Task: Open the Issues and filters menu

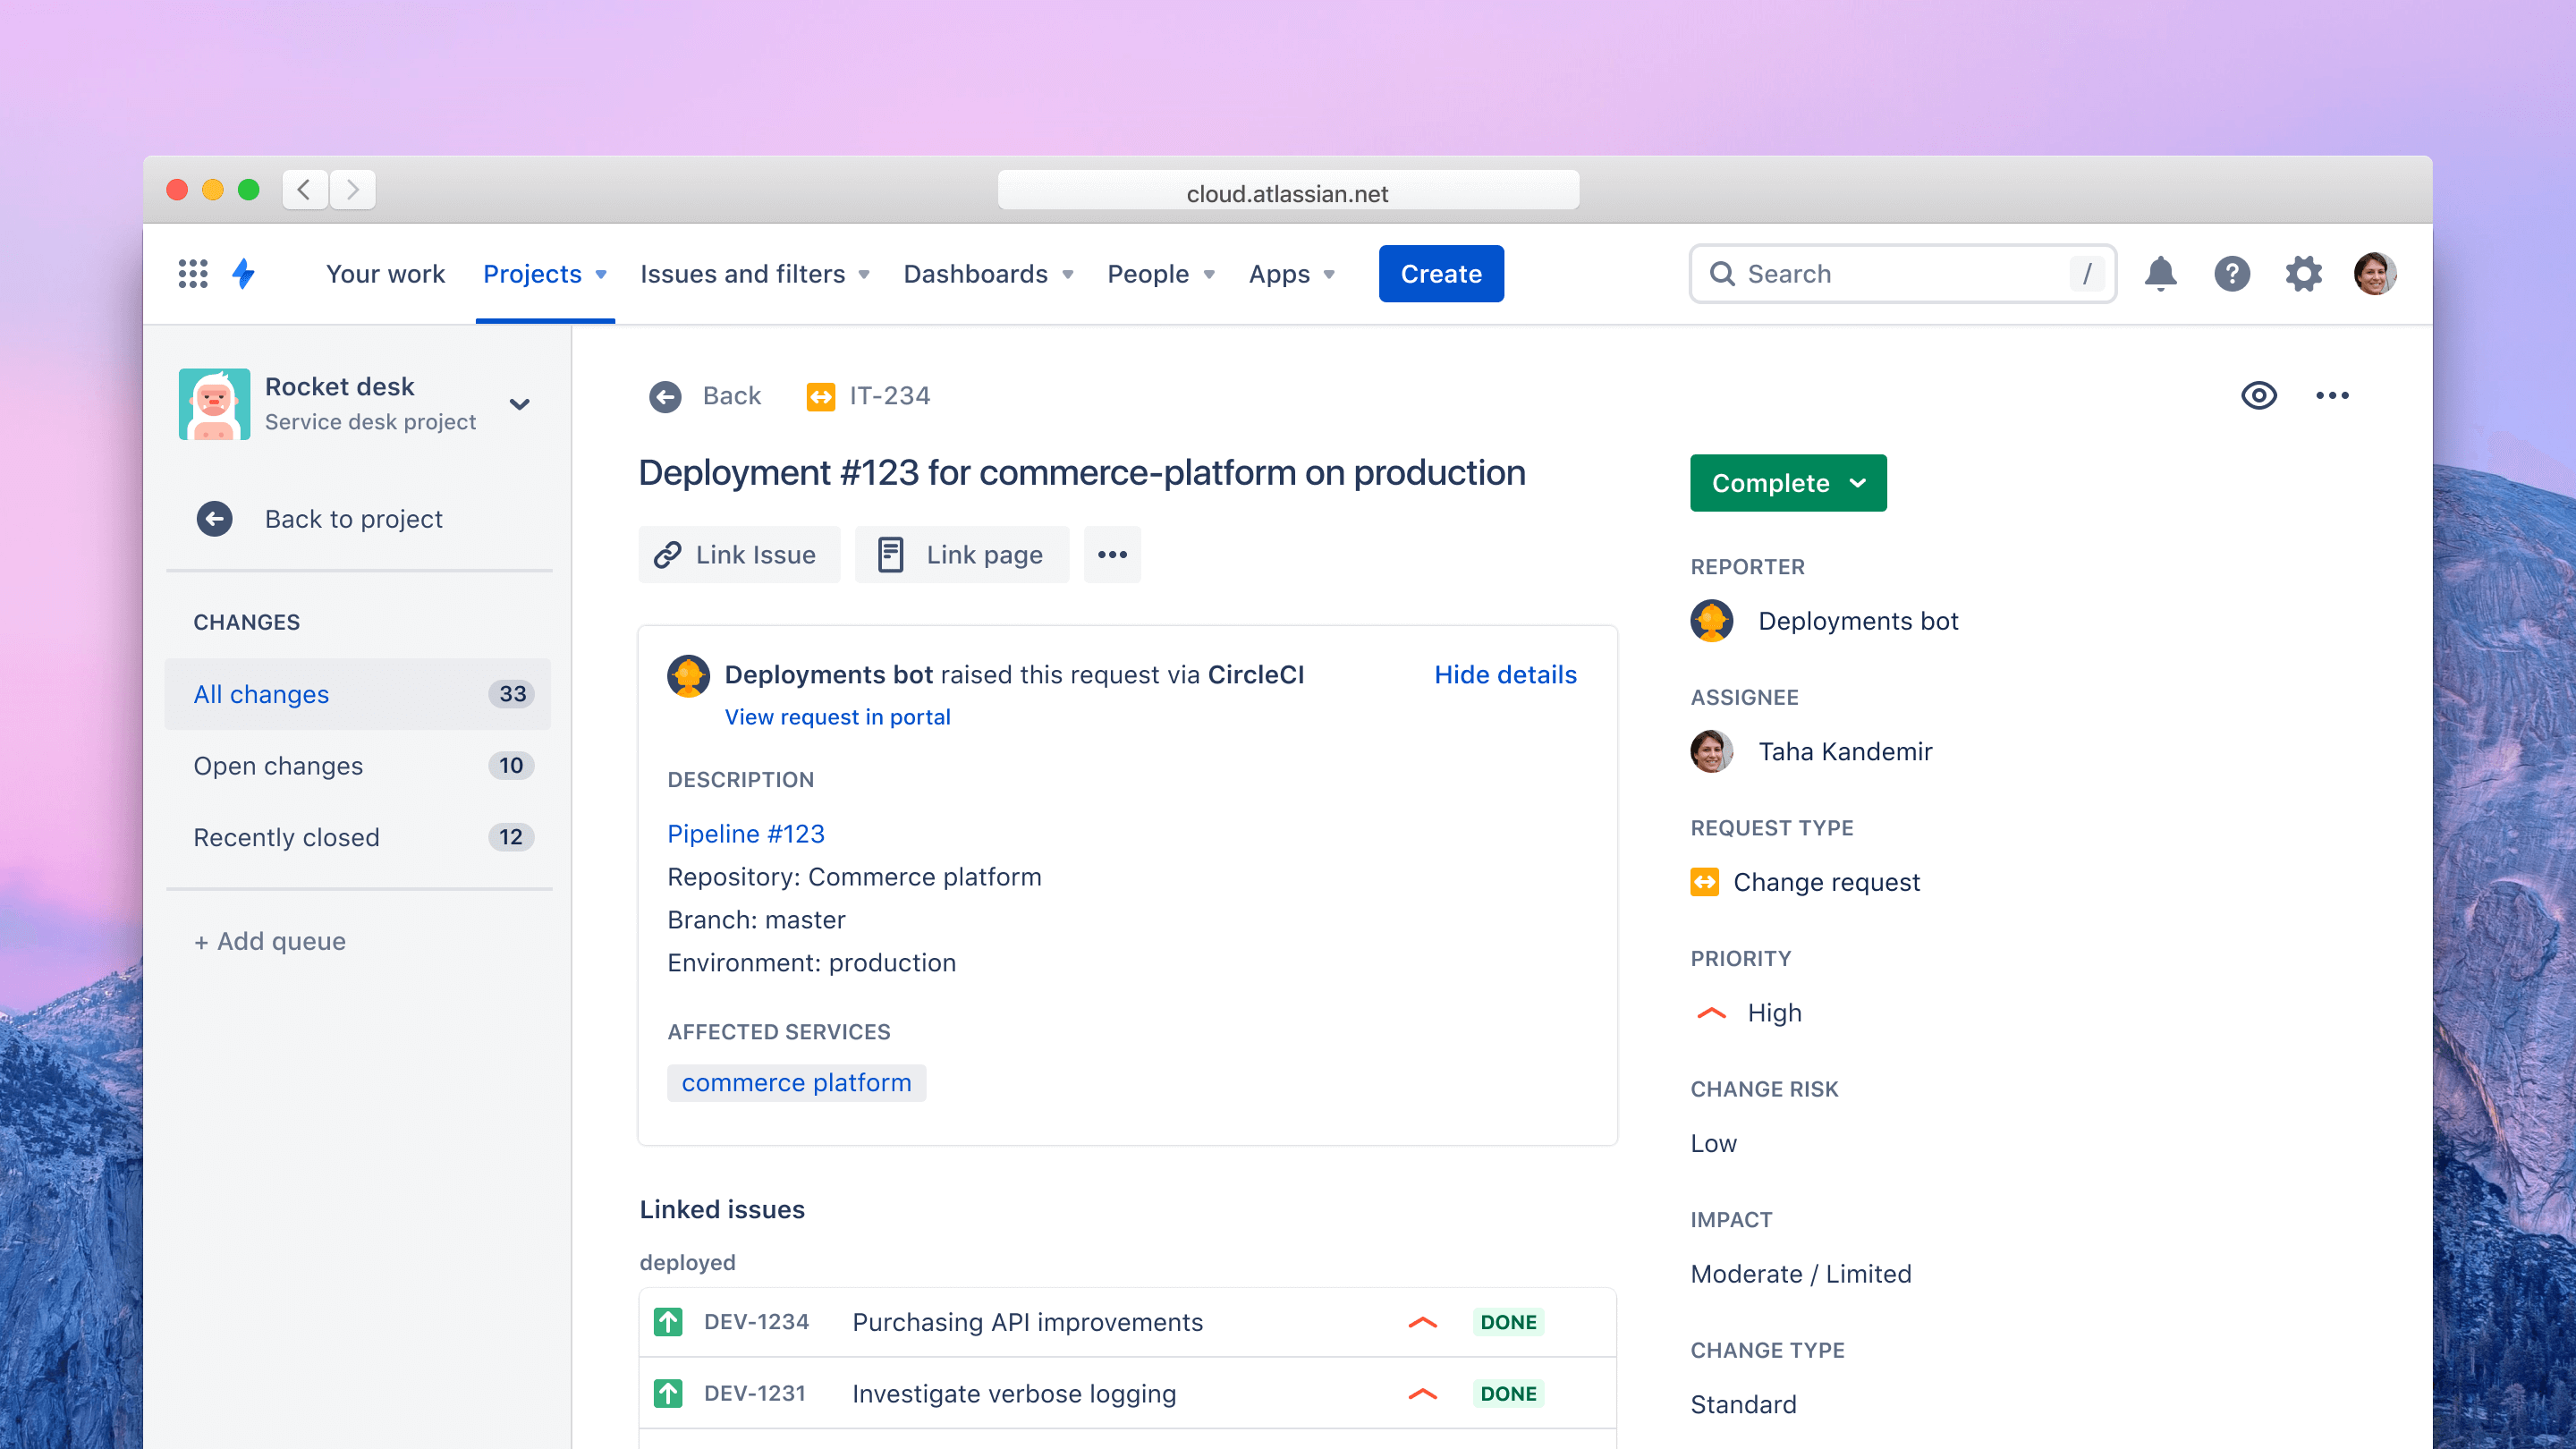Action: point(753,273)
